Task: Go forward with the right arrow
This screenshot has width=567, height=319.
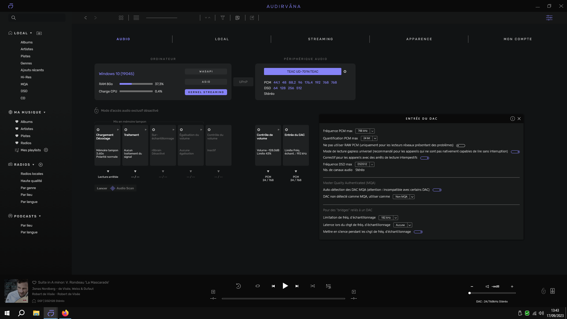Action: pos(95,18)
